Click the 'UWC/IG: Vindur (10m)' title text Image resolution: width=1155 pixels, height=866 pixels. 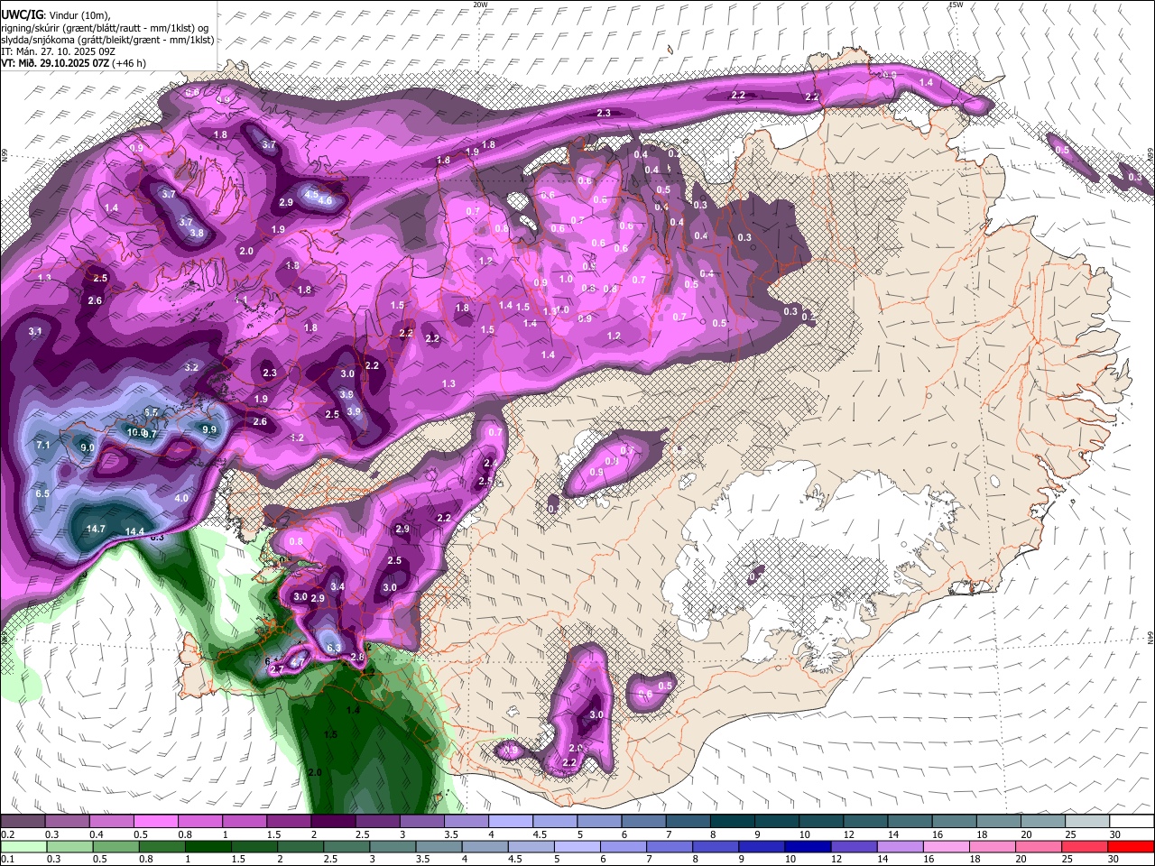click(56, 15)
